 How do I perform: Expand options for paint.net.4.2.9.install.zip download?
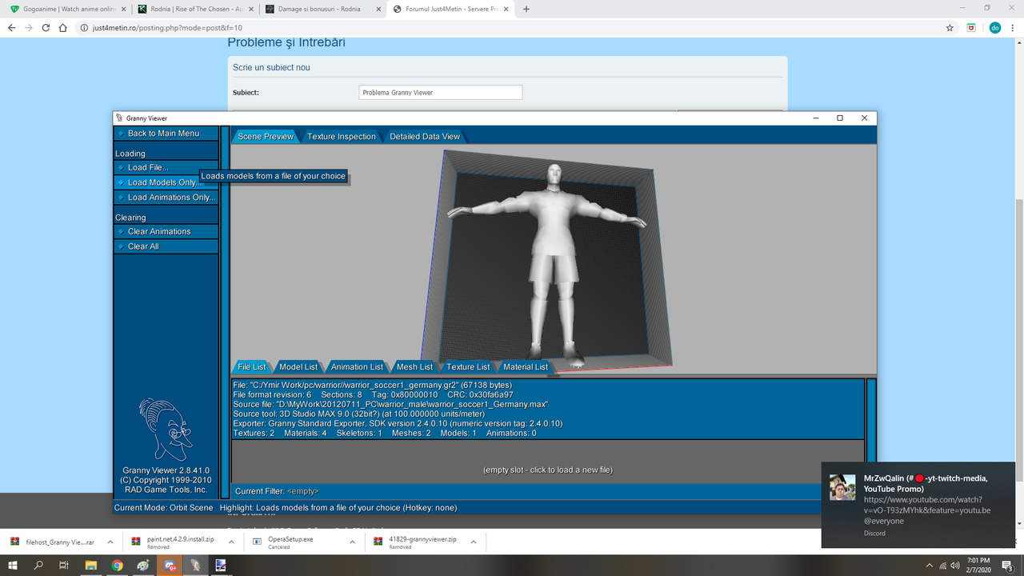click(x=231, y=542)
